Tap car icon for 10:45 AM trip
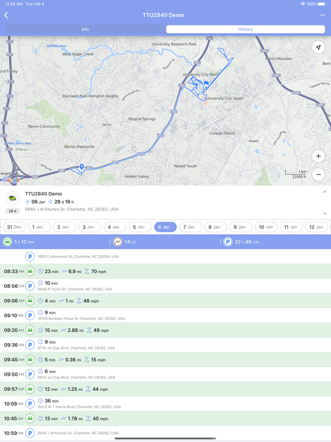The width and height of the screenshot is (331, 442). [30, 418]
